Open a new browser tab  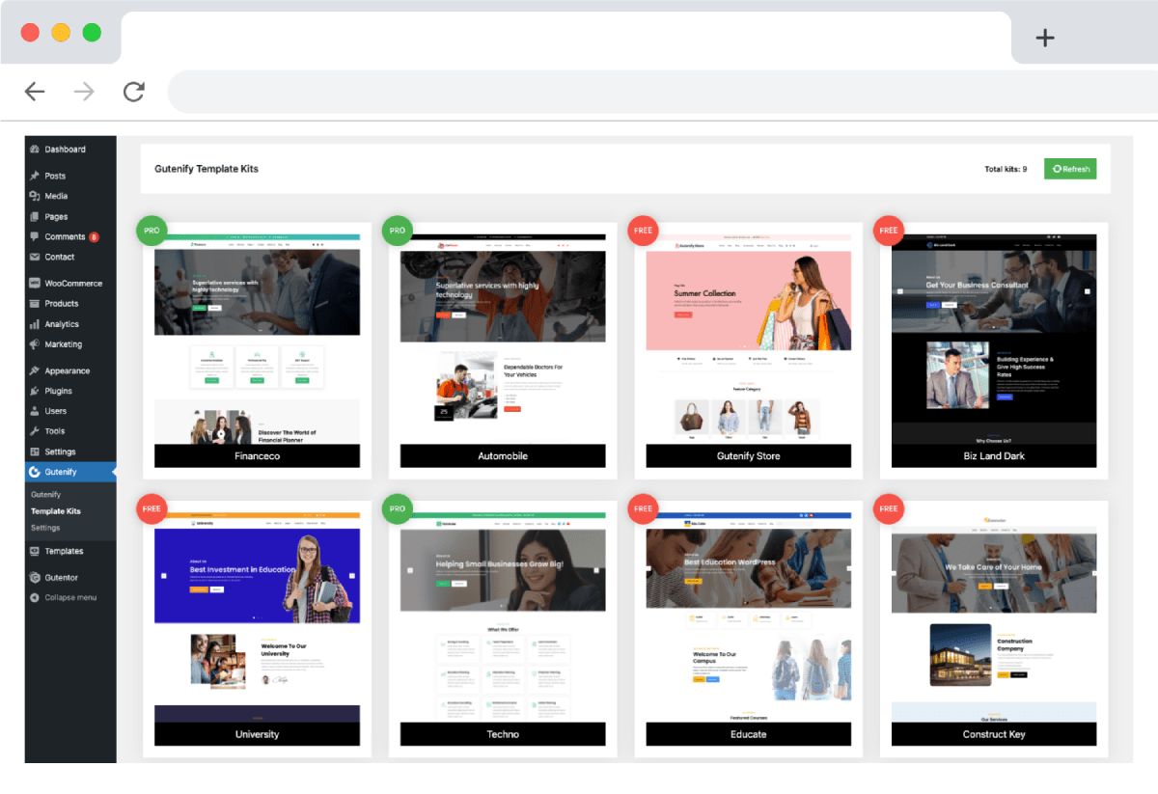pos(1044,38)
